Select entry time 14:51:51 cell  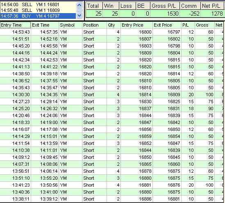coord(15,39)
